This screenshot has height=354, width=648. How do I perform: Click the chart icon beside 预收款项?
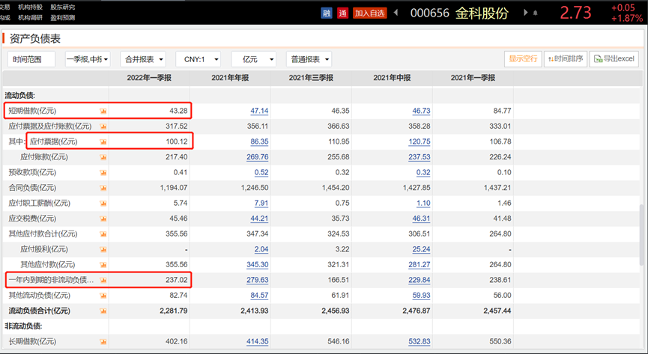pos(103,173)
